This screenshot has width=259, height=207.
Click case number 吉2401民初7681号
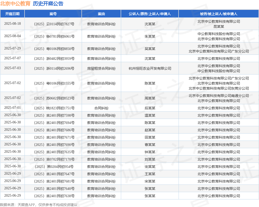click(54, 182)
